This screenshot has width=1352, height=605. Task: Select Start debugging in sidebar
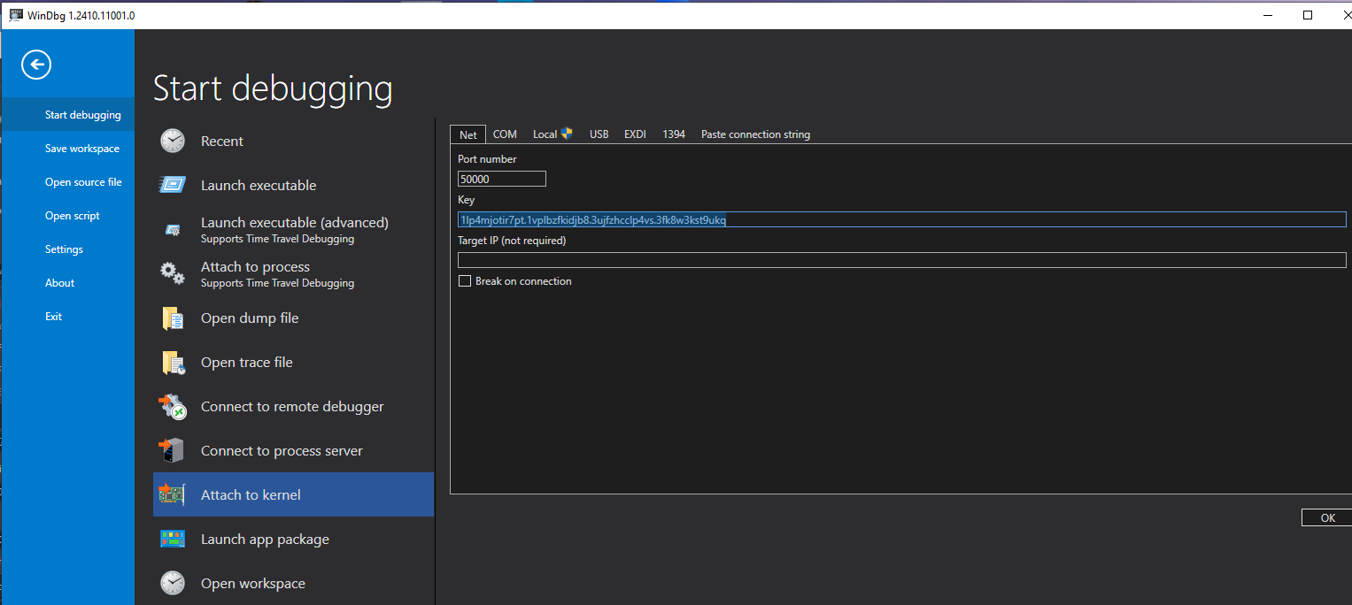[68, 115]
